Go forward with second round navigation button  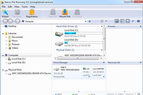(x=11, y=21)
